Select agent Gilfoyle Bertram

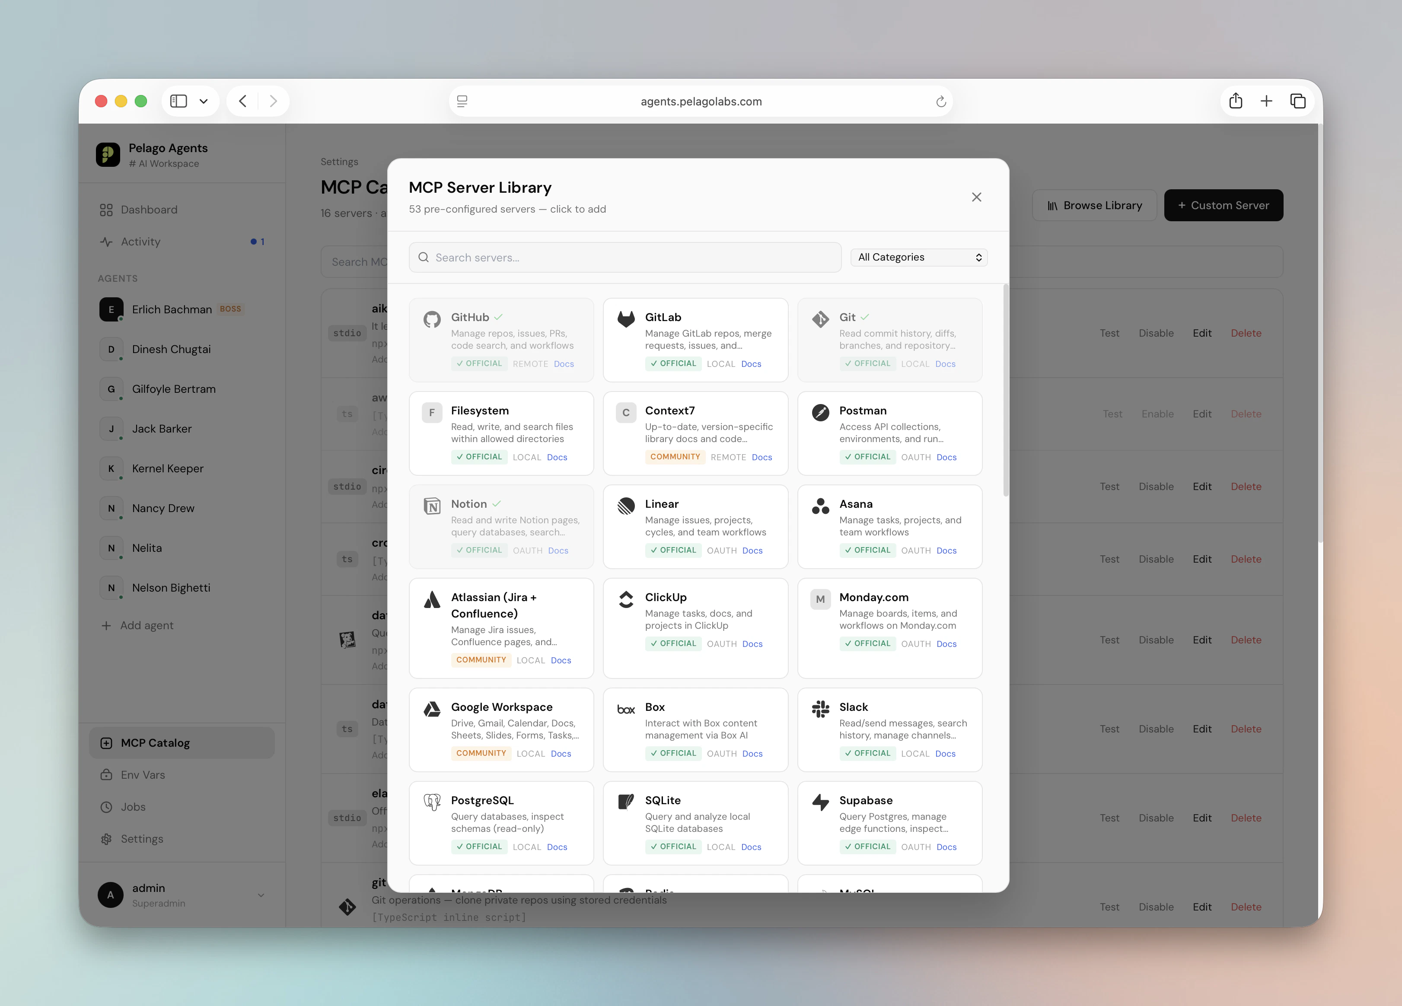pyautogui.click(x=182, y=388)
